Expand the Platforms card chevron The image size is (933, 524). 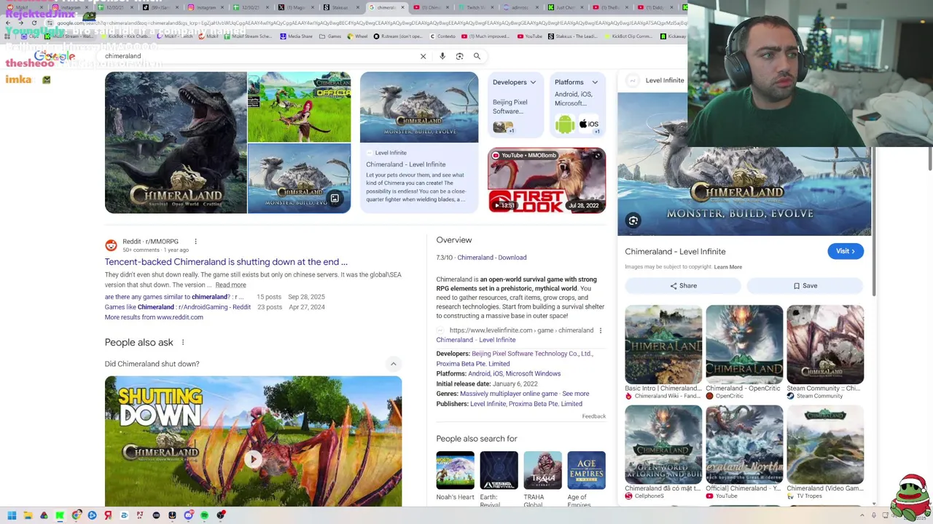pyautogui.click(x=595, y=82)
